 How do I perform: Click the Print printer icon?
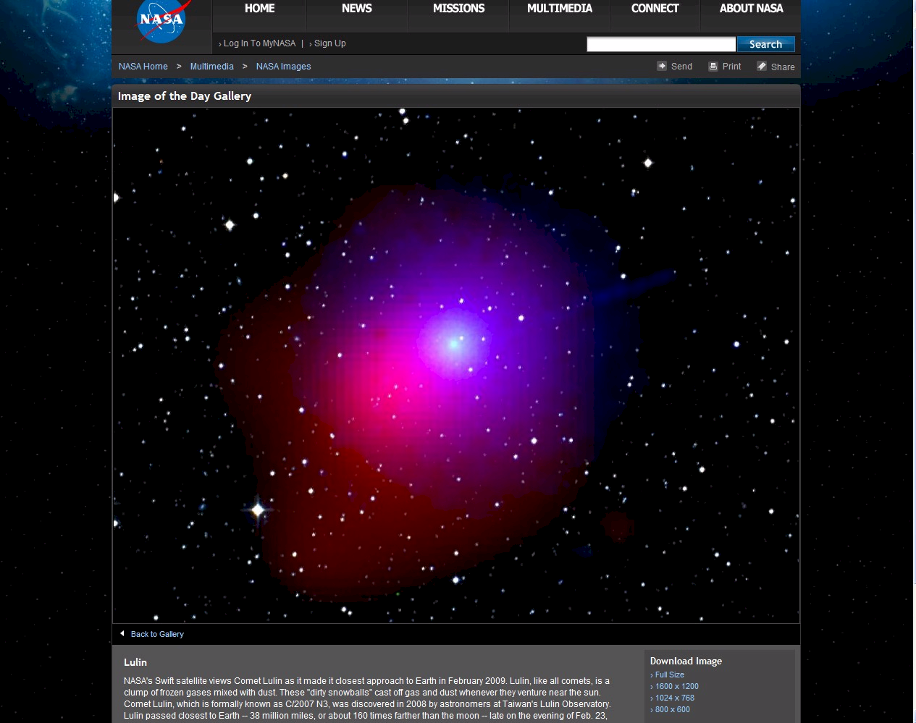point(713,66)
